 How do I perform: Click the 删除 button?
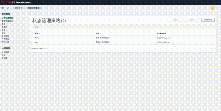click(176, 20)
